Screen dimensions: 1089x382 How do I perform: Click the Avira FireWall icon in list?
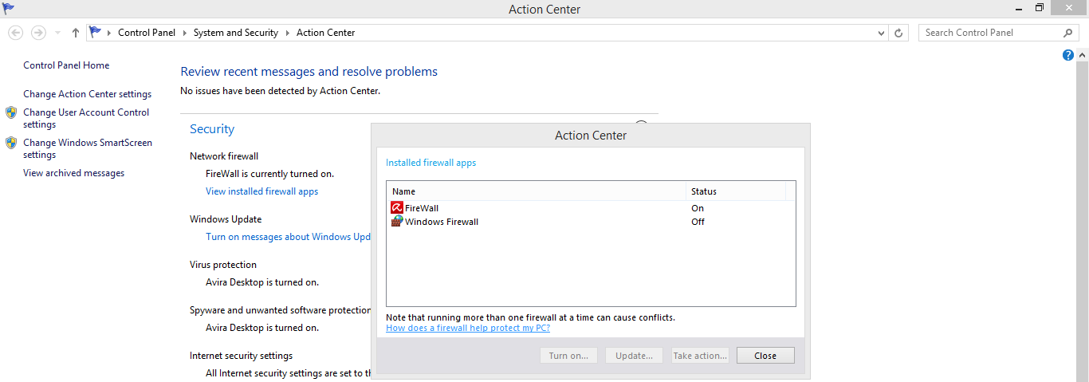point(396,208)
